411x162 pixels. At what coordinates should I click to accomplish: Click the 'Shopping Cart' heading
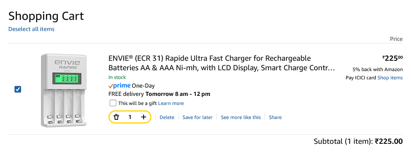pyautogui.click(x=46, y=16)
